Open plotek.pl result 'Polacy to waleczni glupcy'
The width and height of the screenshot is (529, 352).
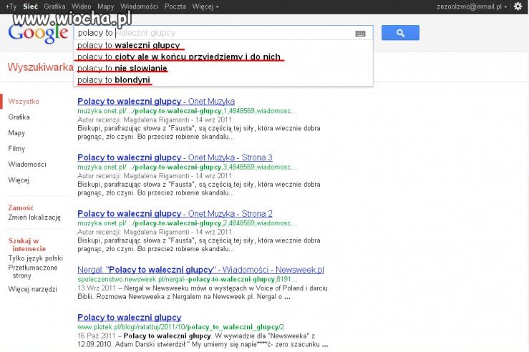[x=130, y=317]
